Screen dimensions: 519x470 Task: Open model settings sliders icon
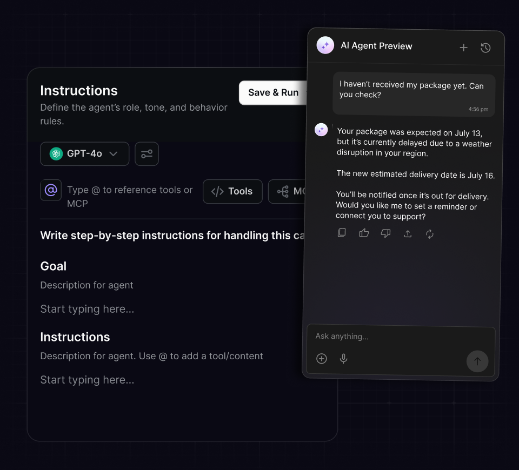(x=147, y=154)
